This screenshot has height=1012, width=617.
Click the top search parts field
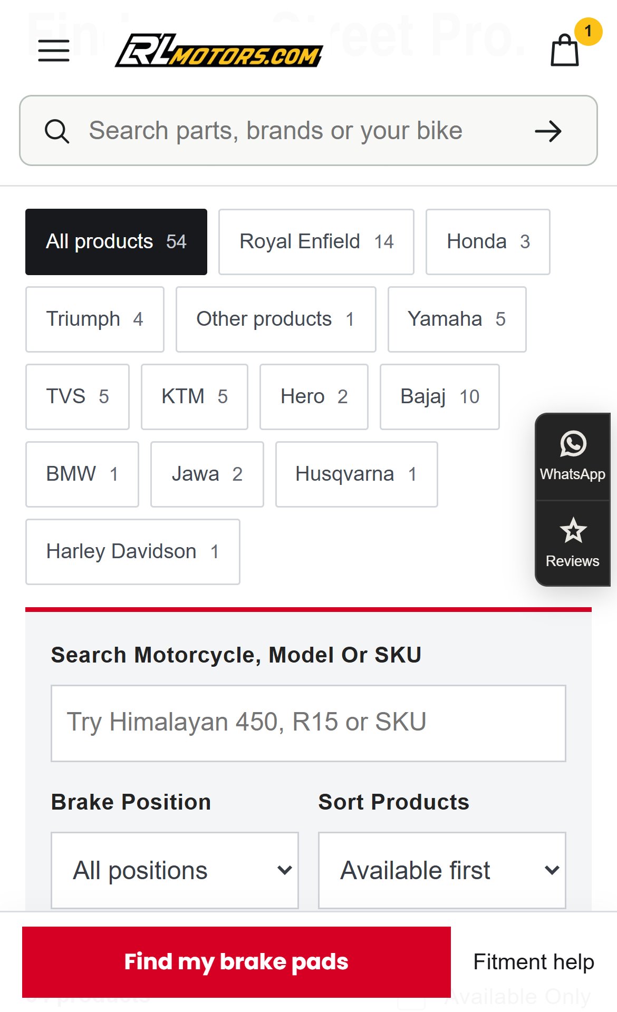[308, 131]
